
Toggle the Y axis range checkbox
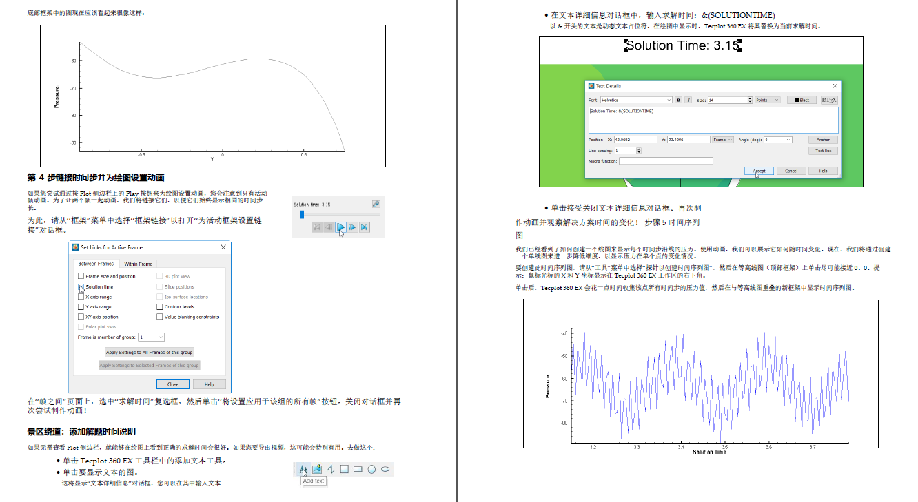coord(81,307)
